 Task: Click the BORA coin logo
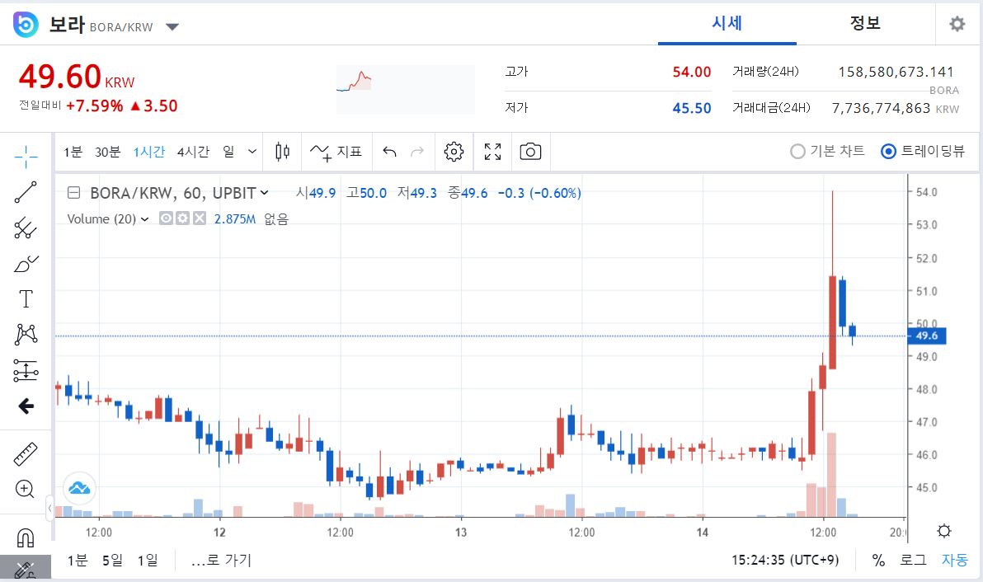pos(26,25)
